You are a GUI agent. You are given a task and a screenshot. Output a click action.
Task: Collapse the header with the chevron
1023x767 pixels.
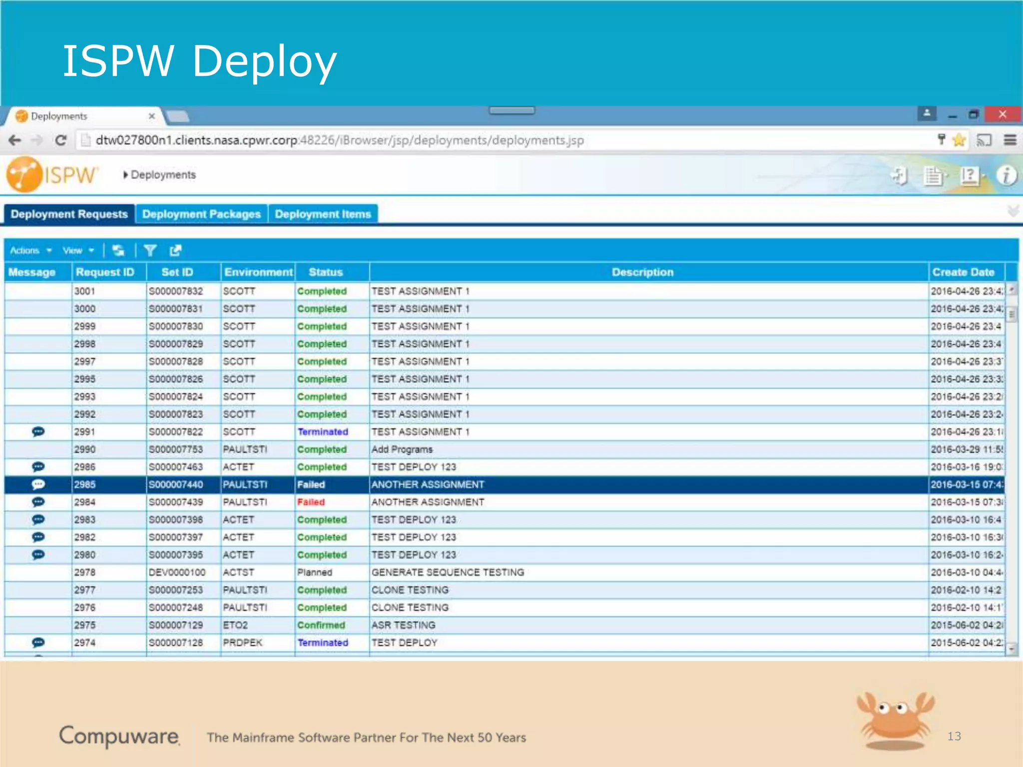point(1013,211)
